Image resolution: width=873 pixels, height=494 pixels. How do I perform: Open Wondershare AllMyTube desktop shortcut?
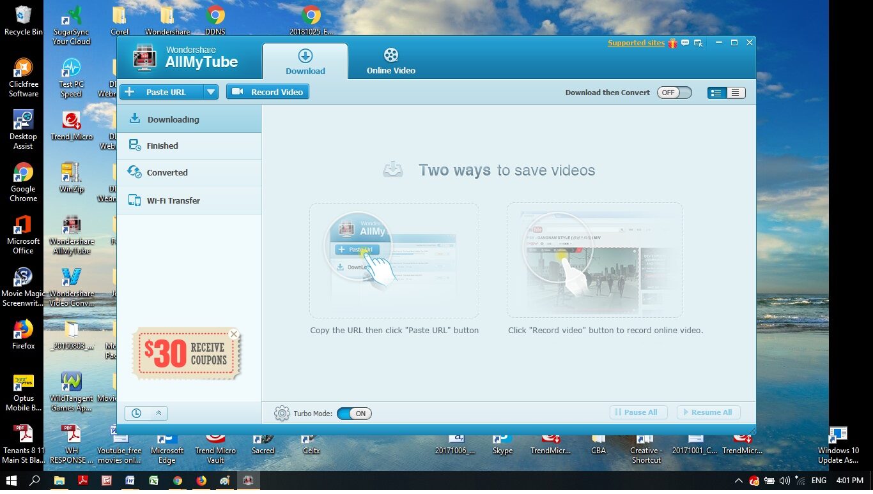tap(71, 235)
